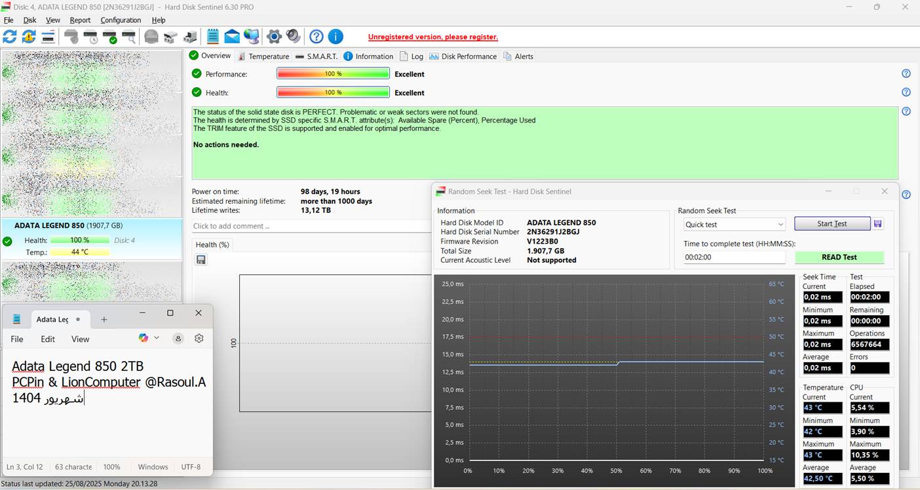
Task: Open the Disk menu
Action: point(29,20)
